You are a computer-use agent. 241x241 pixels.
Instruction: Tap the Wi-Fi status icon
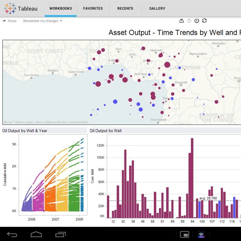(x=201, y=234)
